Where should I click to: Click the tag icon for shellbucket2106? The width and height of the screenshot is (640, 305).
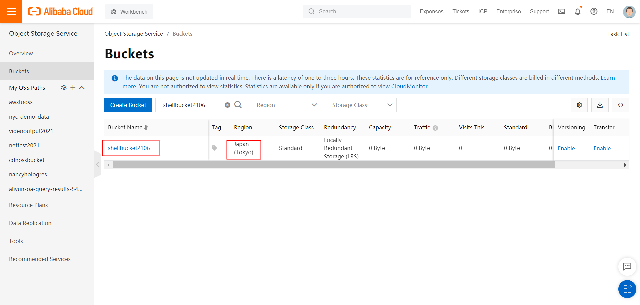pos(214,148)
